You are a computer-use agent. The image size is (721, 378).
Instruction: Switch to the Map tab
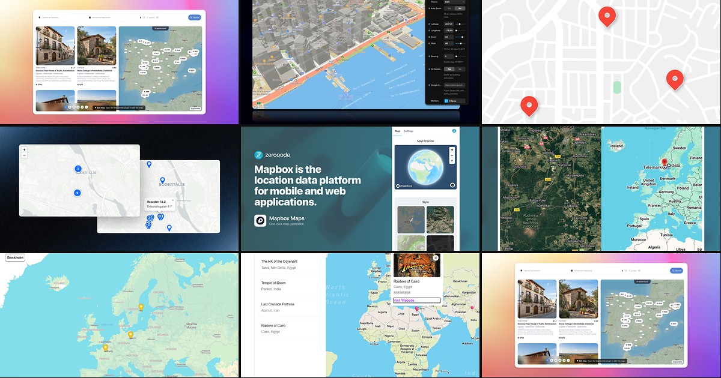[397, 131]
